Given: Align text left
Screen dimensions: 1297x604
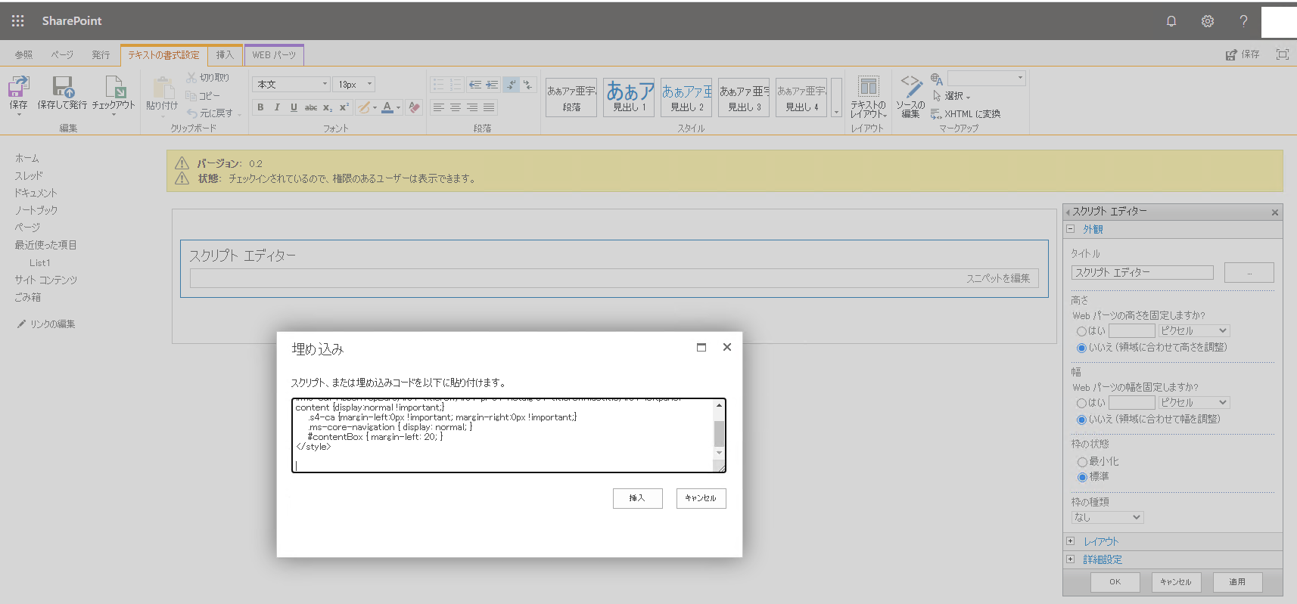Looking at the screenshot, I should [x=439, y=107].
